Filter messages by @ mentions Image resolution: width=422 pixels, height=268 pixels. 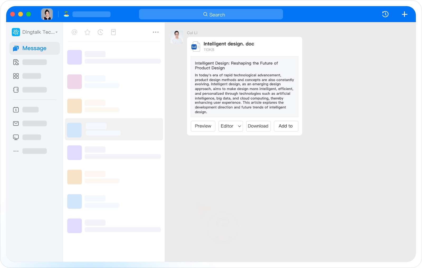coord(74,32)
